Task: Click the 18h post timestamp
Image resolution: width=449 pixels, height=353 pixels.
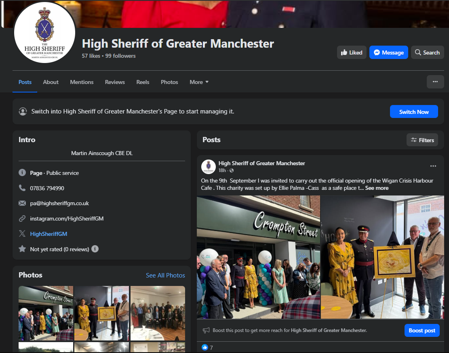Action: (222, 170)
